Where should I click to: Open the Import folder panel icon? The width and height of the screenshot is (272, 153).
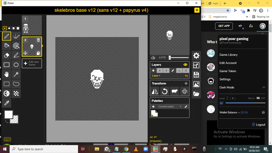196,94
